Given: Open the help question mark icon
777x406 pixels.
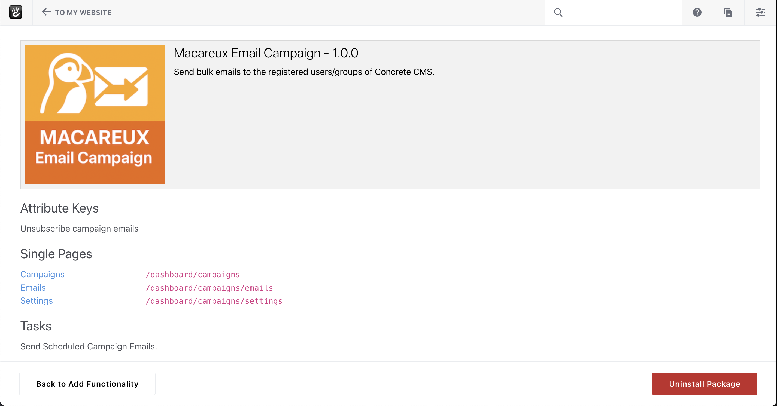Looking at the screenshot, I should [x=697, y=12].
